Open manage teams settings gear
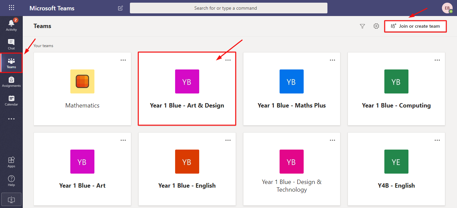The width and height of the screenshot is (457, 208). click(x=376, y=26)
